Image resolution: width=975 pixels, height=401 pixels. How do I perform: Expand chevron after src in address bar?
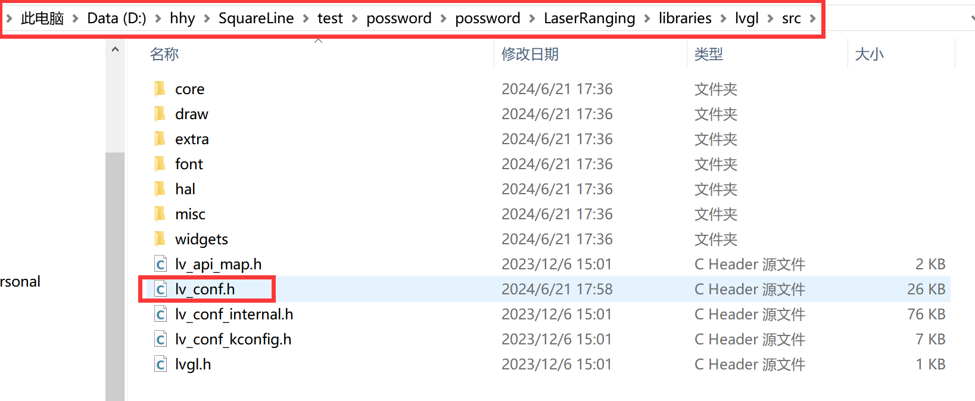tap(813, 18)
